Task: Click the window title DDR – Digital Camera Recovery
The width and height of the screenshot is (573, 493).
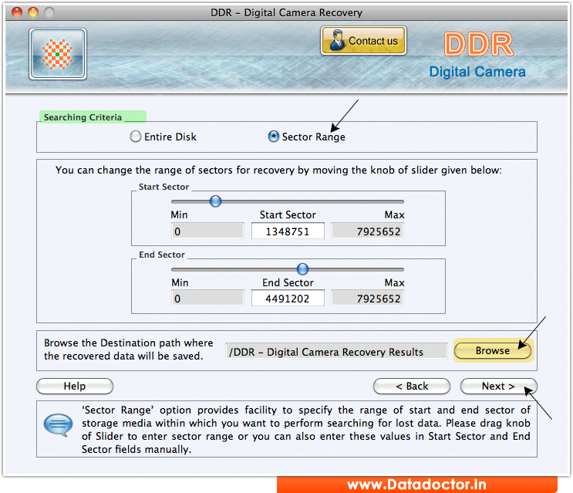Action: [286, 13]
